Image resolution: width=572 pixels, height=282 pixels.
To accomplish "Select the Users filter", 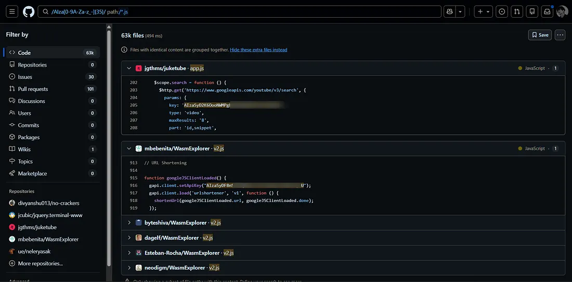I will point(53,113).
